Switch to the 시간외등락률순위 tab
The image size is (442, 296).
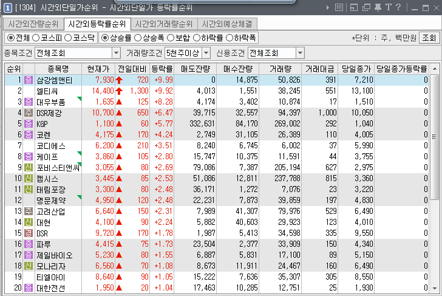click(97, 24)
